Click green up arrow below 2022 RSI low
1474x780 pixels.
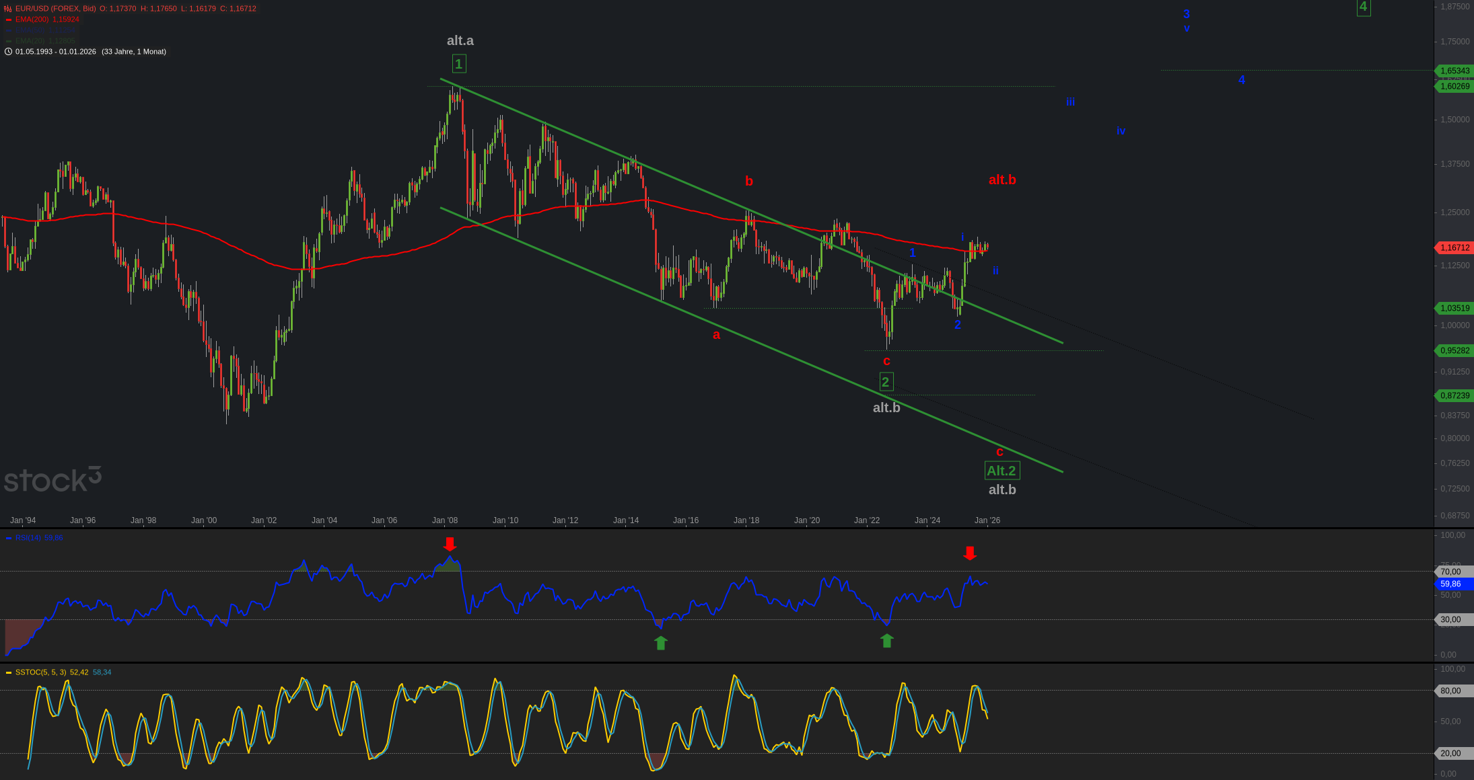[x=886, y=641]
